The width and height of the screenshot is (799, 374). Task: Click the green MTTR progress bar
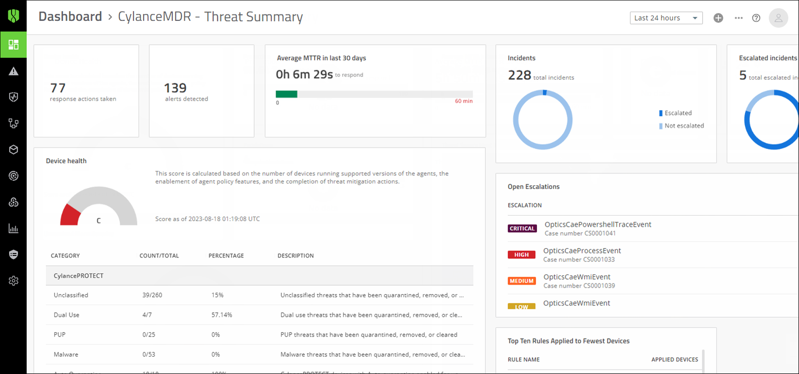[286, 94]
